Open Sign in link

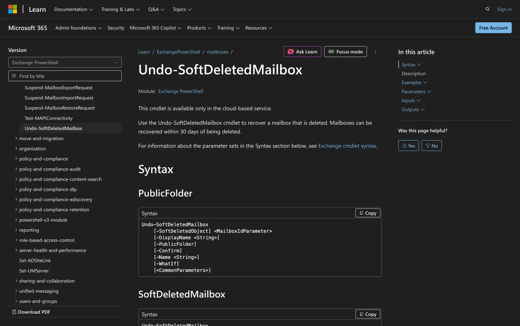(x=504, y=9)
